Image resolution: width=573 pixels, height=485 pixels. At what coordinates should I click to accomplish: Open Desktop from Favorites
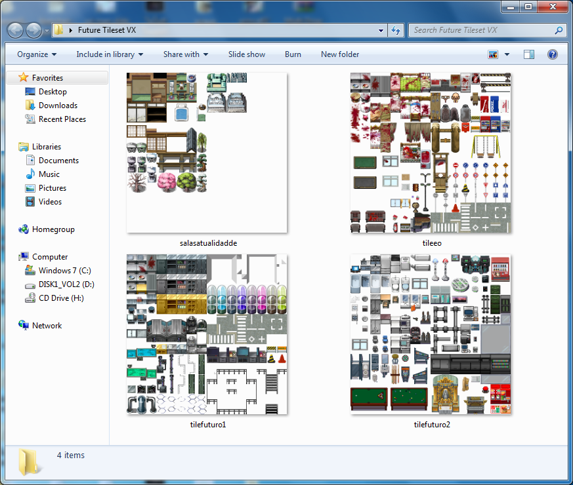(53, 92)
